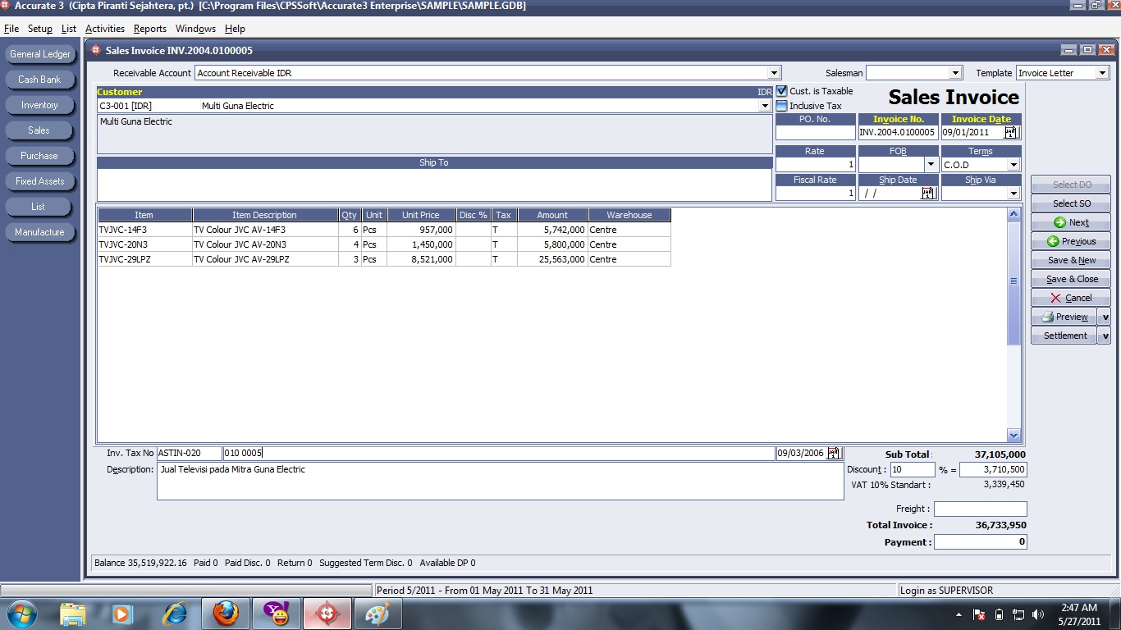The height and width of the screenshot is (630, 1121).
Task: Open the Salesman dropdown
Action: point(954,73)
